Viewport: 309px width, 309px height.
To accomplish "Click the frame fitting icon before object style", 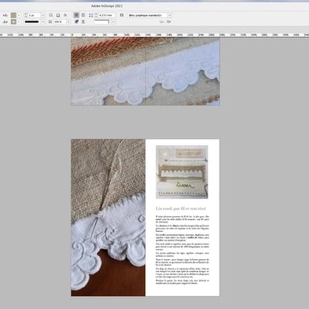I will pyautogui.click(x=122, y=15).
